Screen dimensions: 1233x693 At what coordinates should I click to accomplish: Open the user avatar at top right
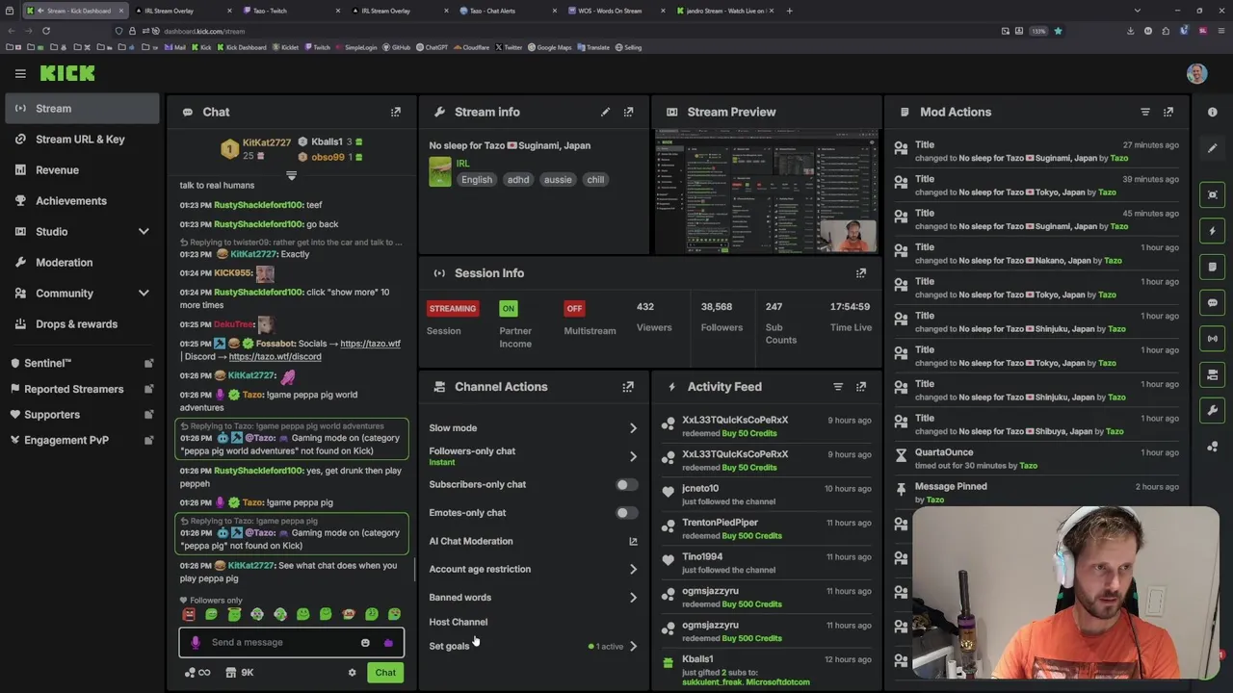[1196, 73]
